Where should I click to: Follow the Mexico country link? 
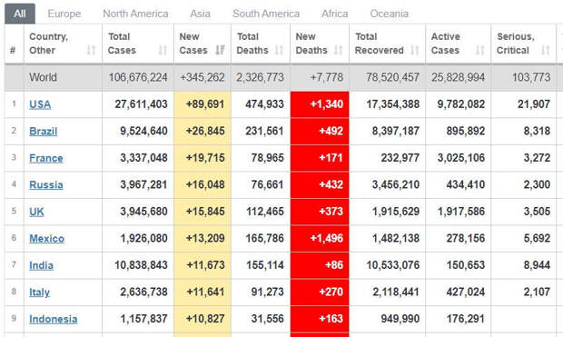coord(46,239)
